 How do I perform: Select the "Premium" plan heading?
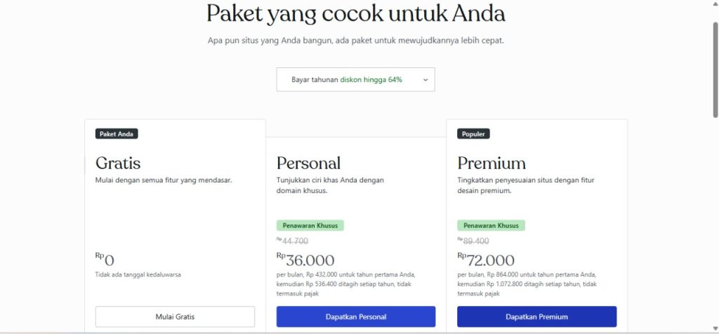pos(492,163)
